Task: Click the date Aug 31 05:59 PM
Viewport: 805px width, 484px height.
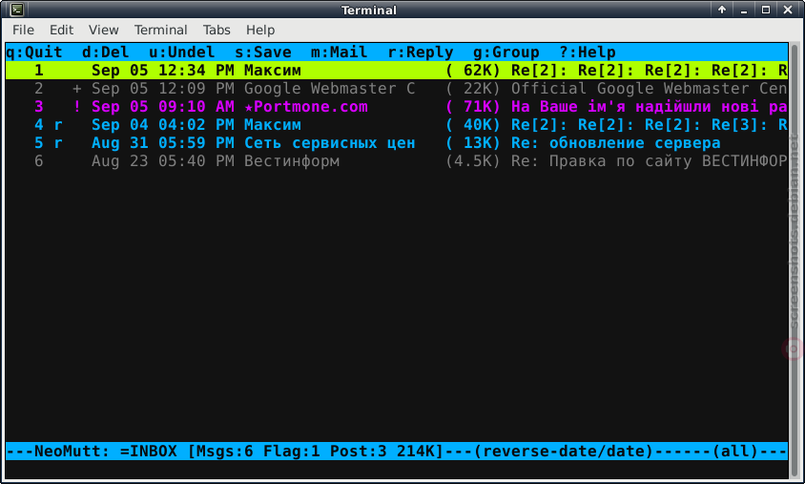Action: pyautogui.click(x=163, y=143)
